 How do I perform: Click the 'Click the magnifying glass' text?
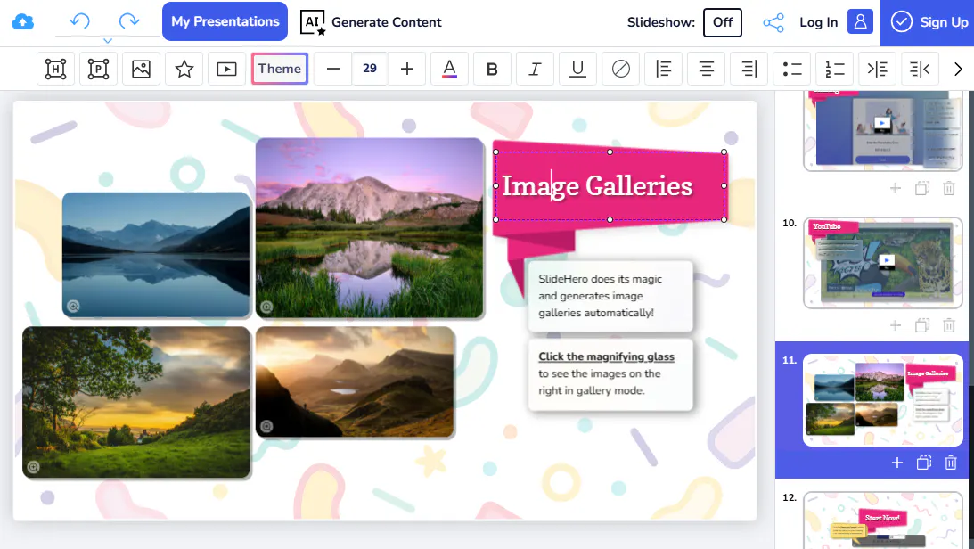[606, 356]
